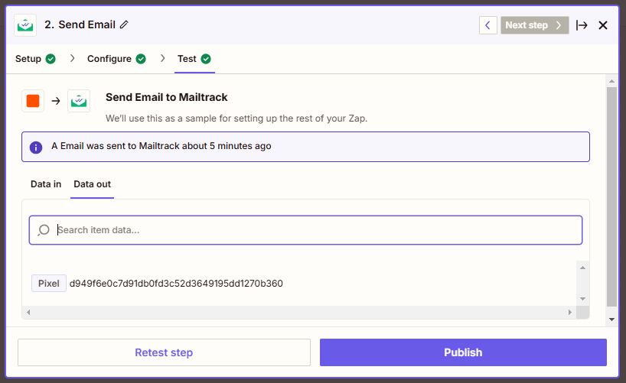Click the Pixel field label
Screen dimensions: 626x383
click(49, 284)
